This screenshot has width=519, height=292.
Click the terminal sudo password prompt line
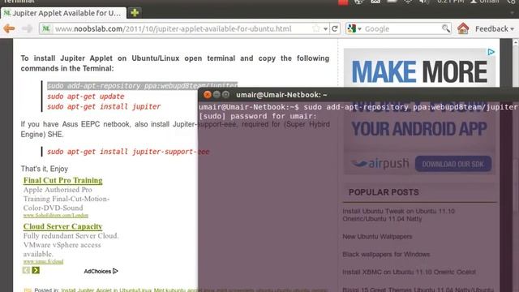pos(258,116)
